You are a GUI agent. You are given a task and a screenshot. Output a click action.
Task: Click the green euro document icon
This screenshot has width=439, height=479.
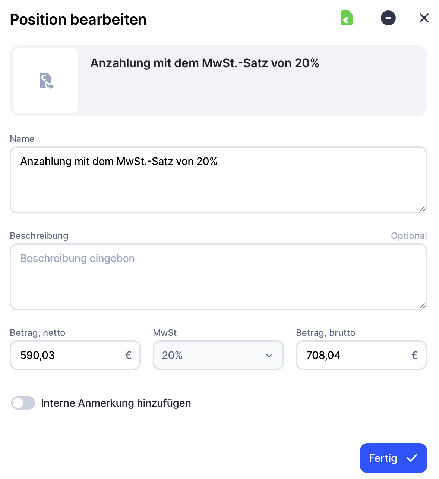[346, 18]
